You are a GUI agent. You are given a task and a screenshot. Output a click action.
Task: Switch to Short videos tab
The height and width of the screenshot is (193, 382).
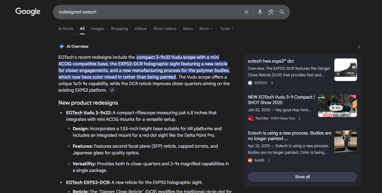coord(165,29)
